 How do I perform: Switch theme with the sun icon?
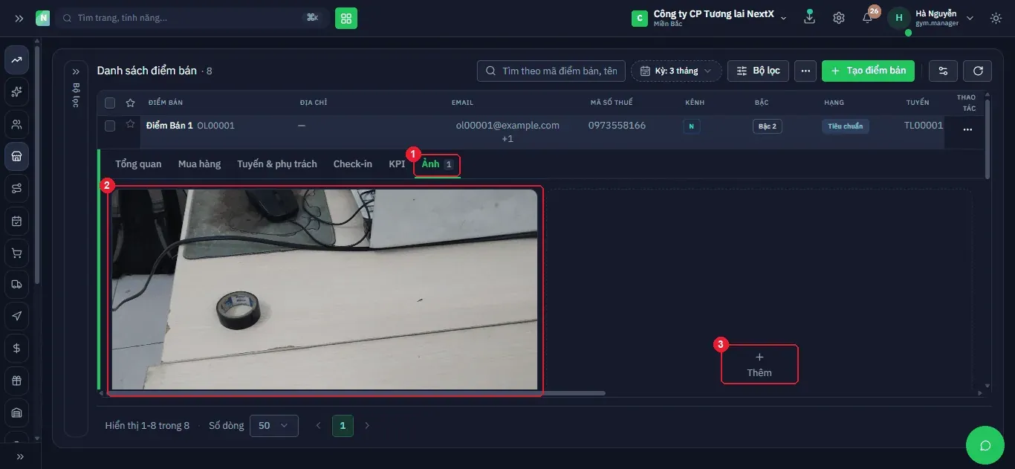point(996,18)
